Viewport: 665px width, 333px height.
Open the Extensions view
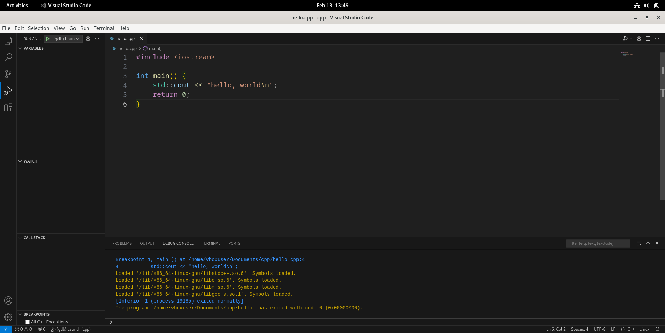tap(8, 107)
